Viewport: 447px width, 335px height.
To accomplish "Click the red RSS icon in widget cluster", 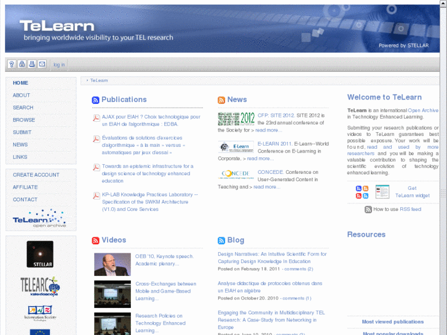I will pos(358,195).
